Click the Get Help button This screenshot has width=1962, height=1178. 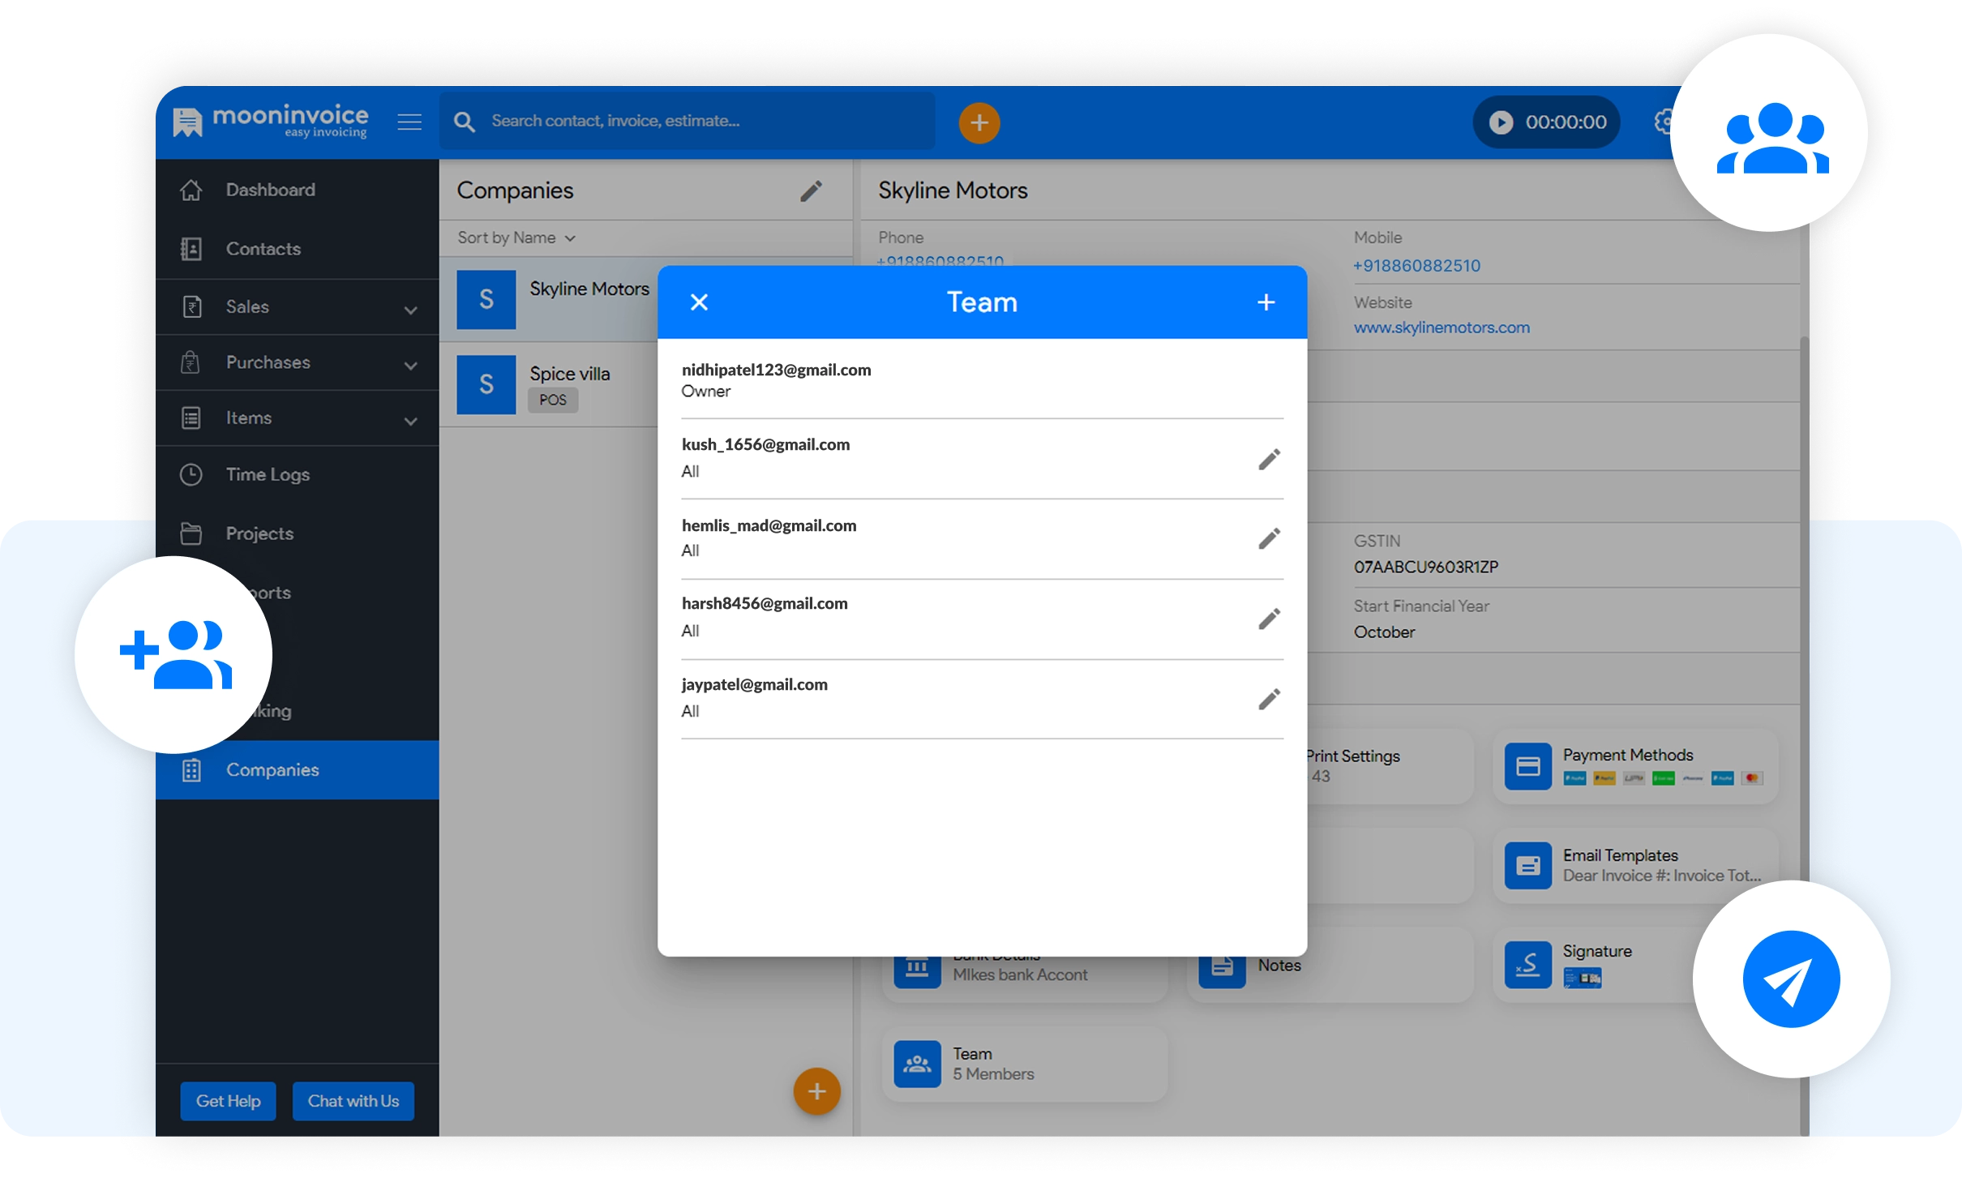(228, 1100)
